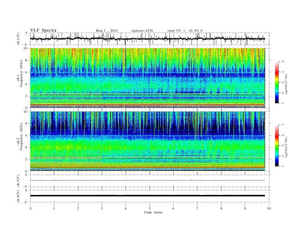Screen dimensions: 303x234
Task: Click the "VLF Spectra" plot title
Action: point(43,30)
